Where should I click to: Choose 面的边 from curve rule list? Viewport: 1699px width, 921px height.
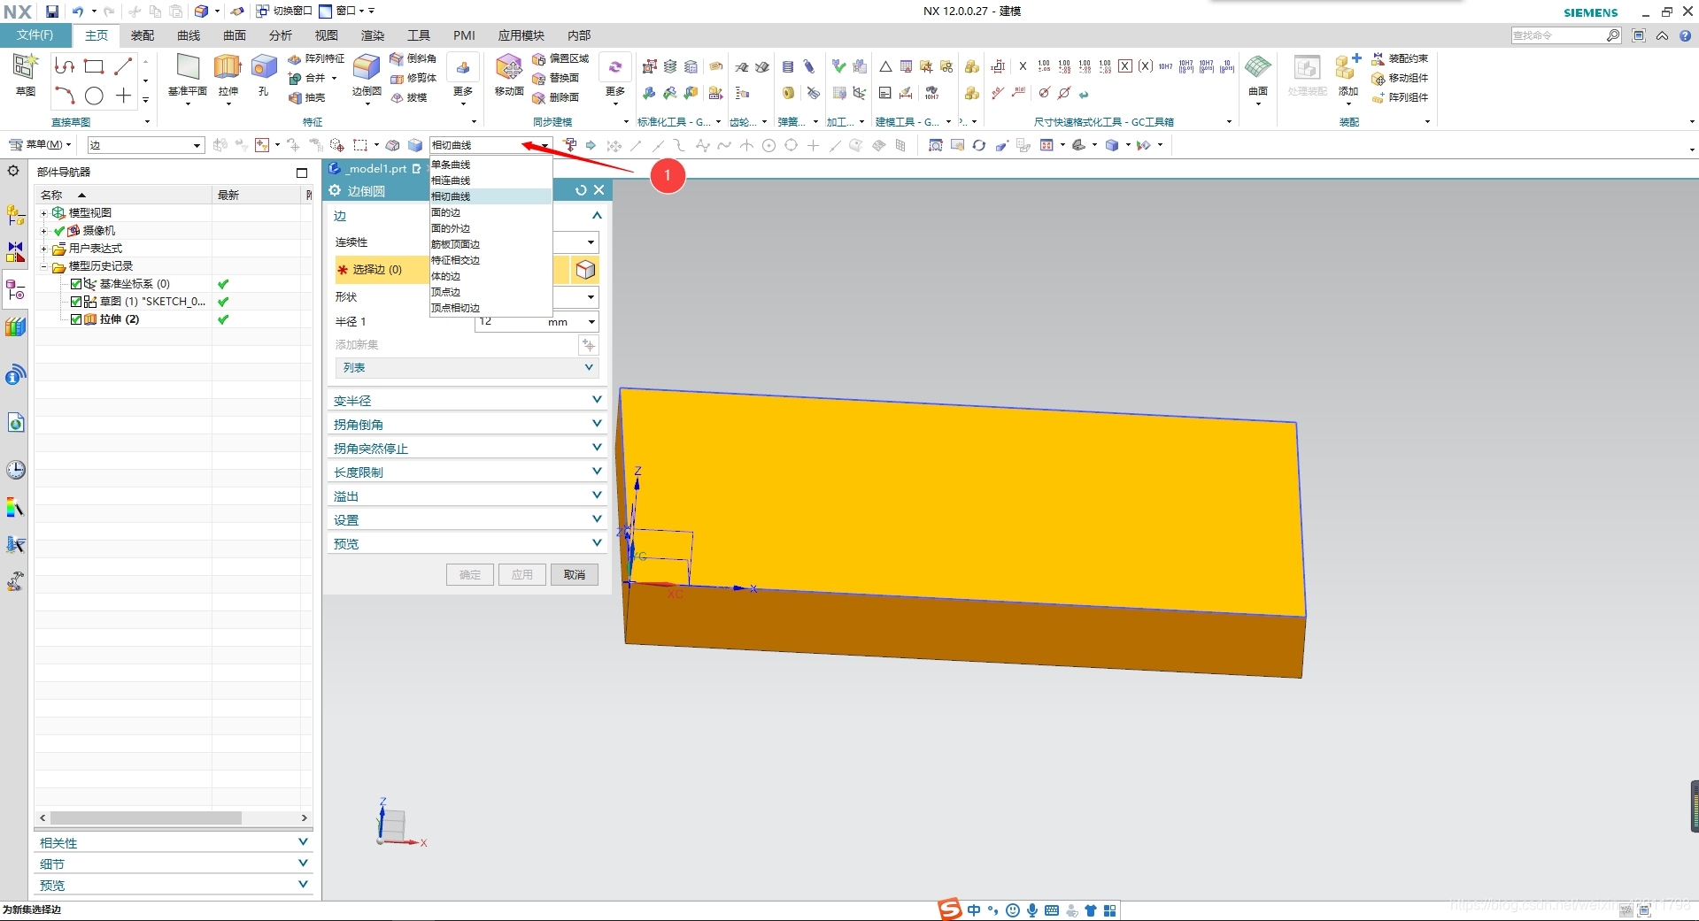coord(490,212)
